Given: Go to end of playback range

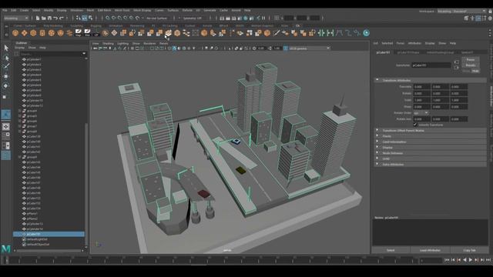Looking at the screenshot, I should tap(488, 260).
